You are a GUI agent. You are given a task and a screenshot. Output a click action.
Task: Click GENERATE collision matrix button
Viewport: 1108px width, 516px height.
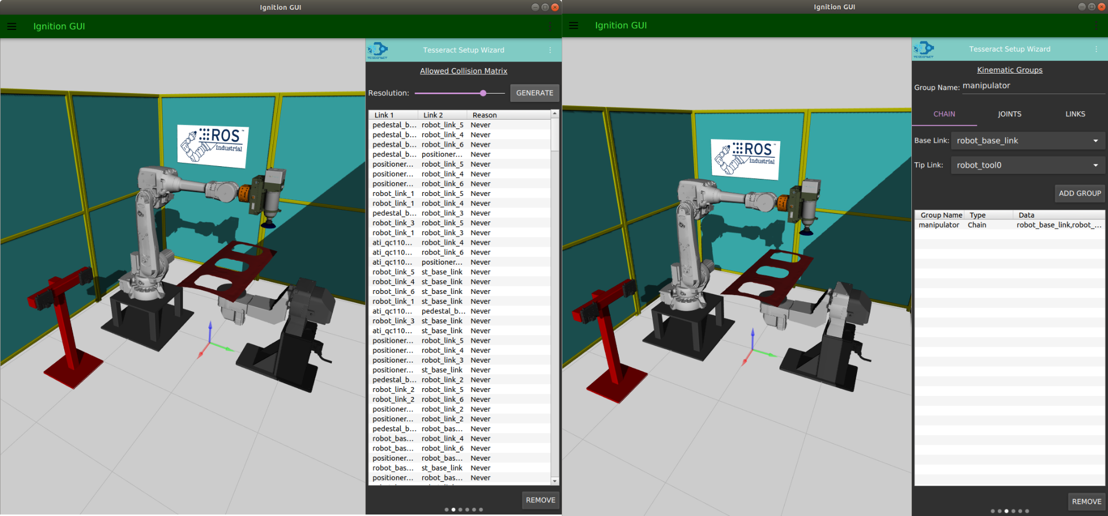535,93
